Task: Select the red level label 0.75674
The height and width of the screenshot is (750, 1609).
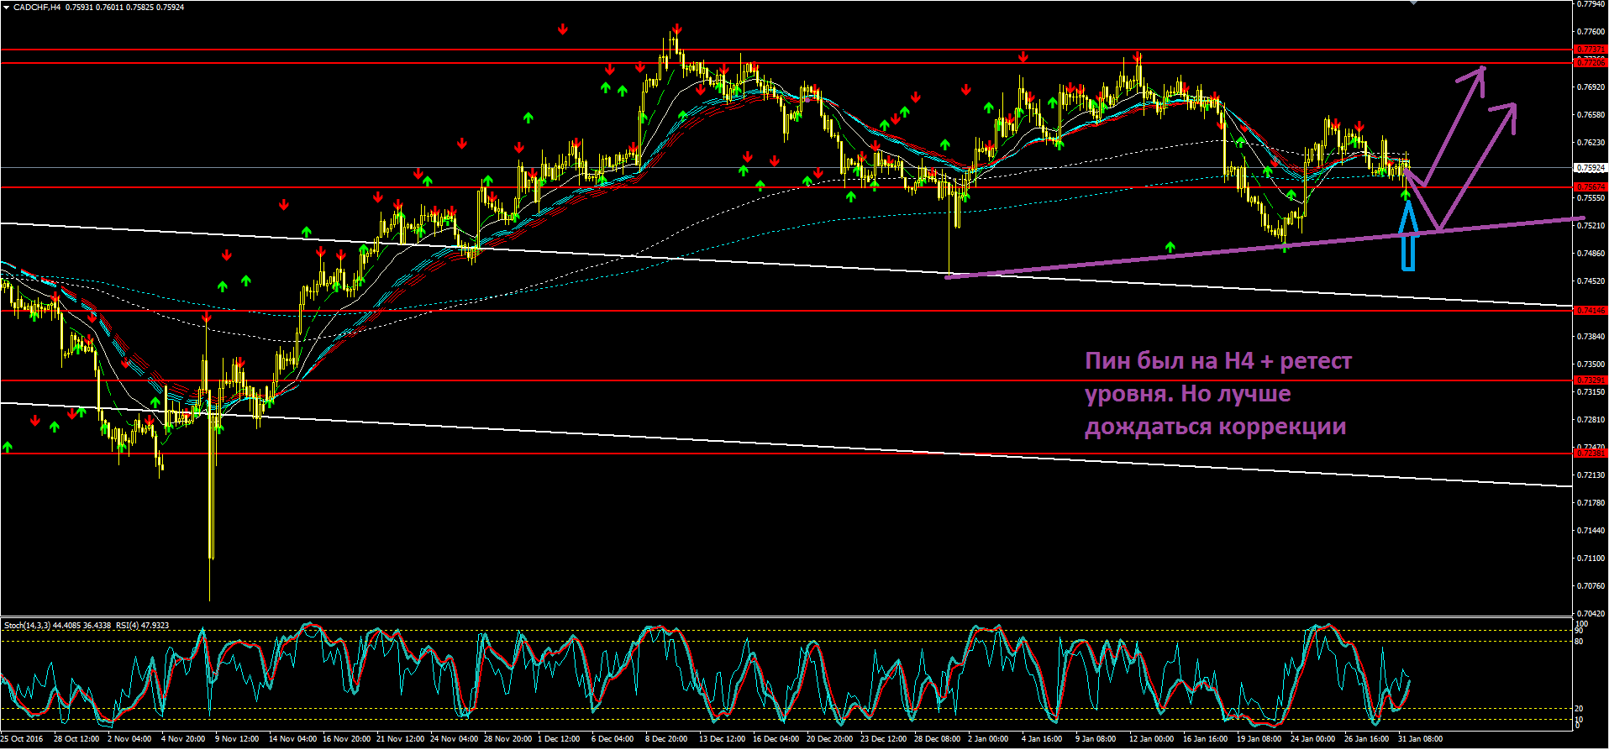Action: tap(1591, 187)
